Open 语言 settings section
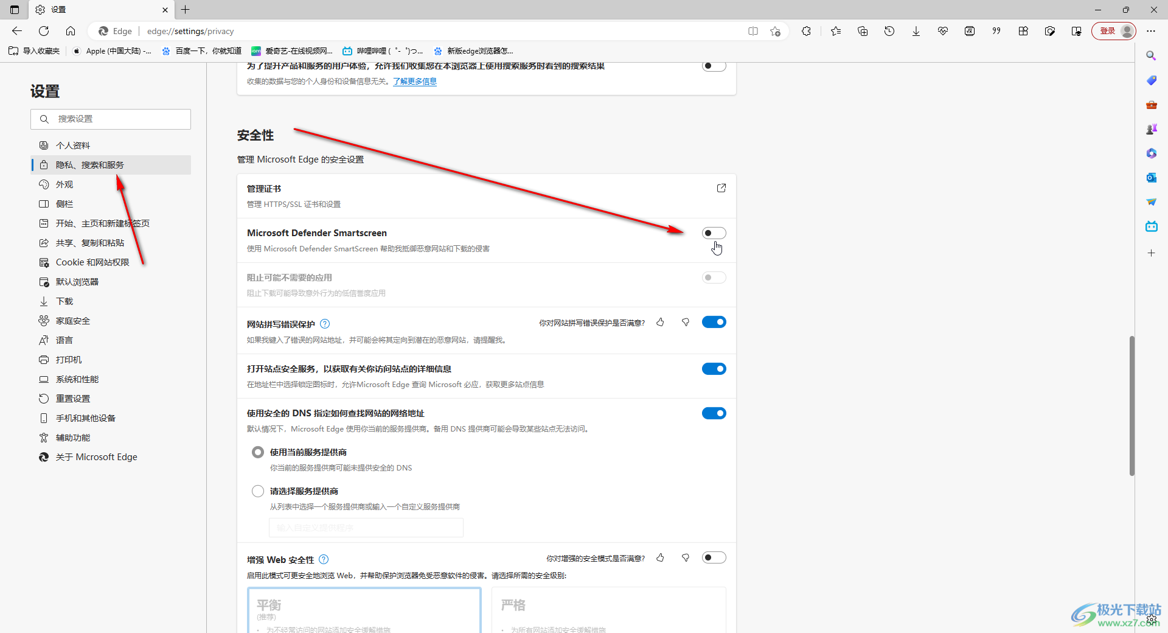This screenshot has width=1168, height=633. pyautogui.click(x=111, y=340)
